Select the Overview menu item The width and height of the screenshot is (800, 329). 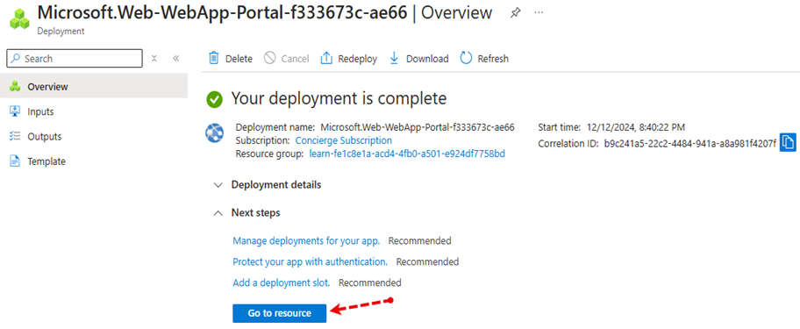(94, 87)
